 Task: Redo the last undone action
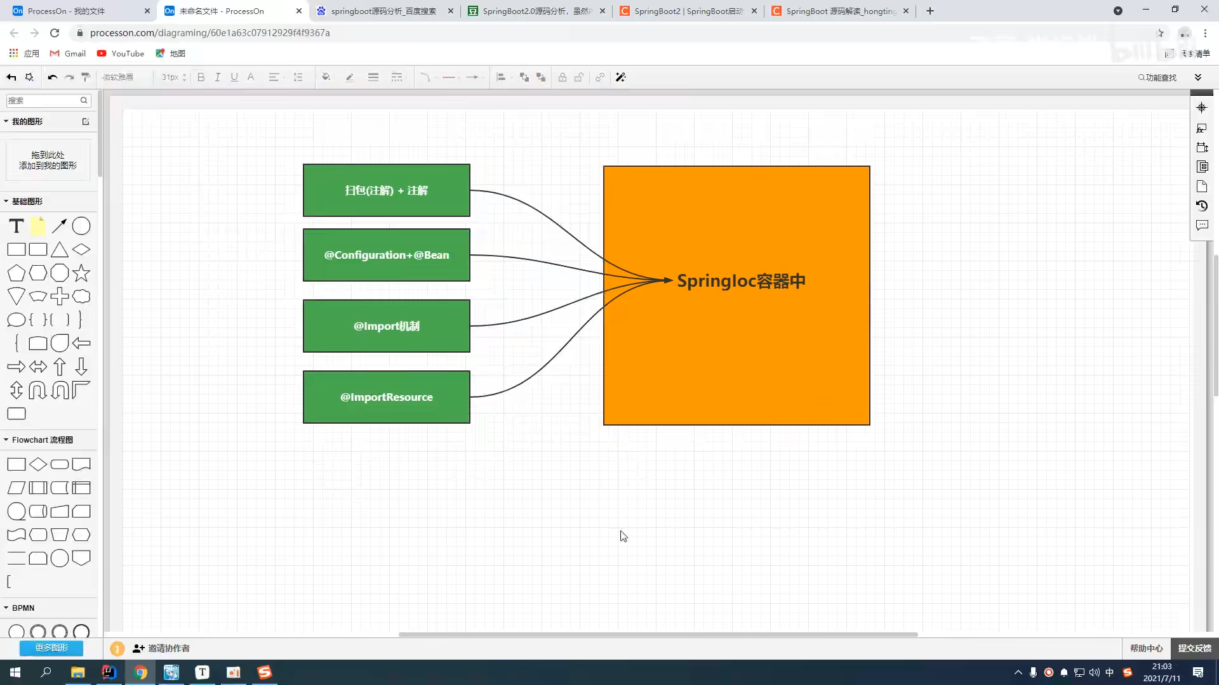coord(69,77)
